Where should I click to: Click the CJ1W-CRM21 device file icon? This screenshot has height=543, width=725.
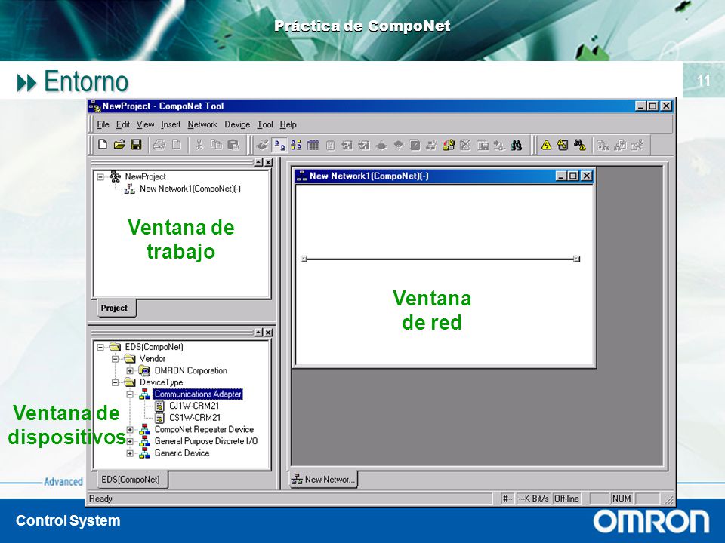[159, 406]
